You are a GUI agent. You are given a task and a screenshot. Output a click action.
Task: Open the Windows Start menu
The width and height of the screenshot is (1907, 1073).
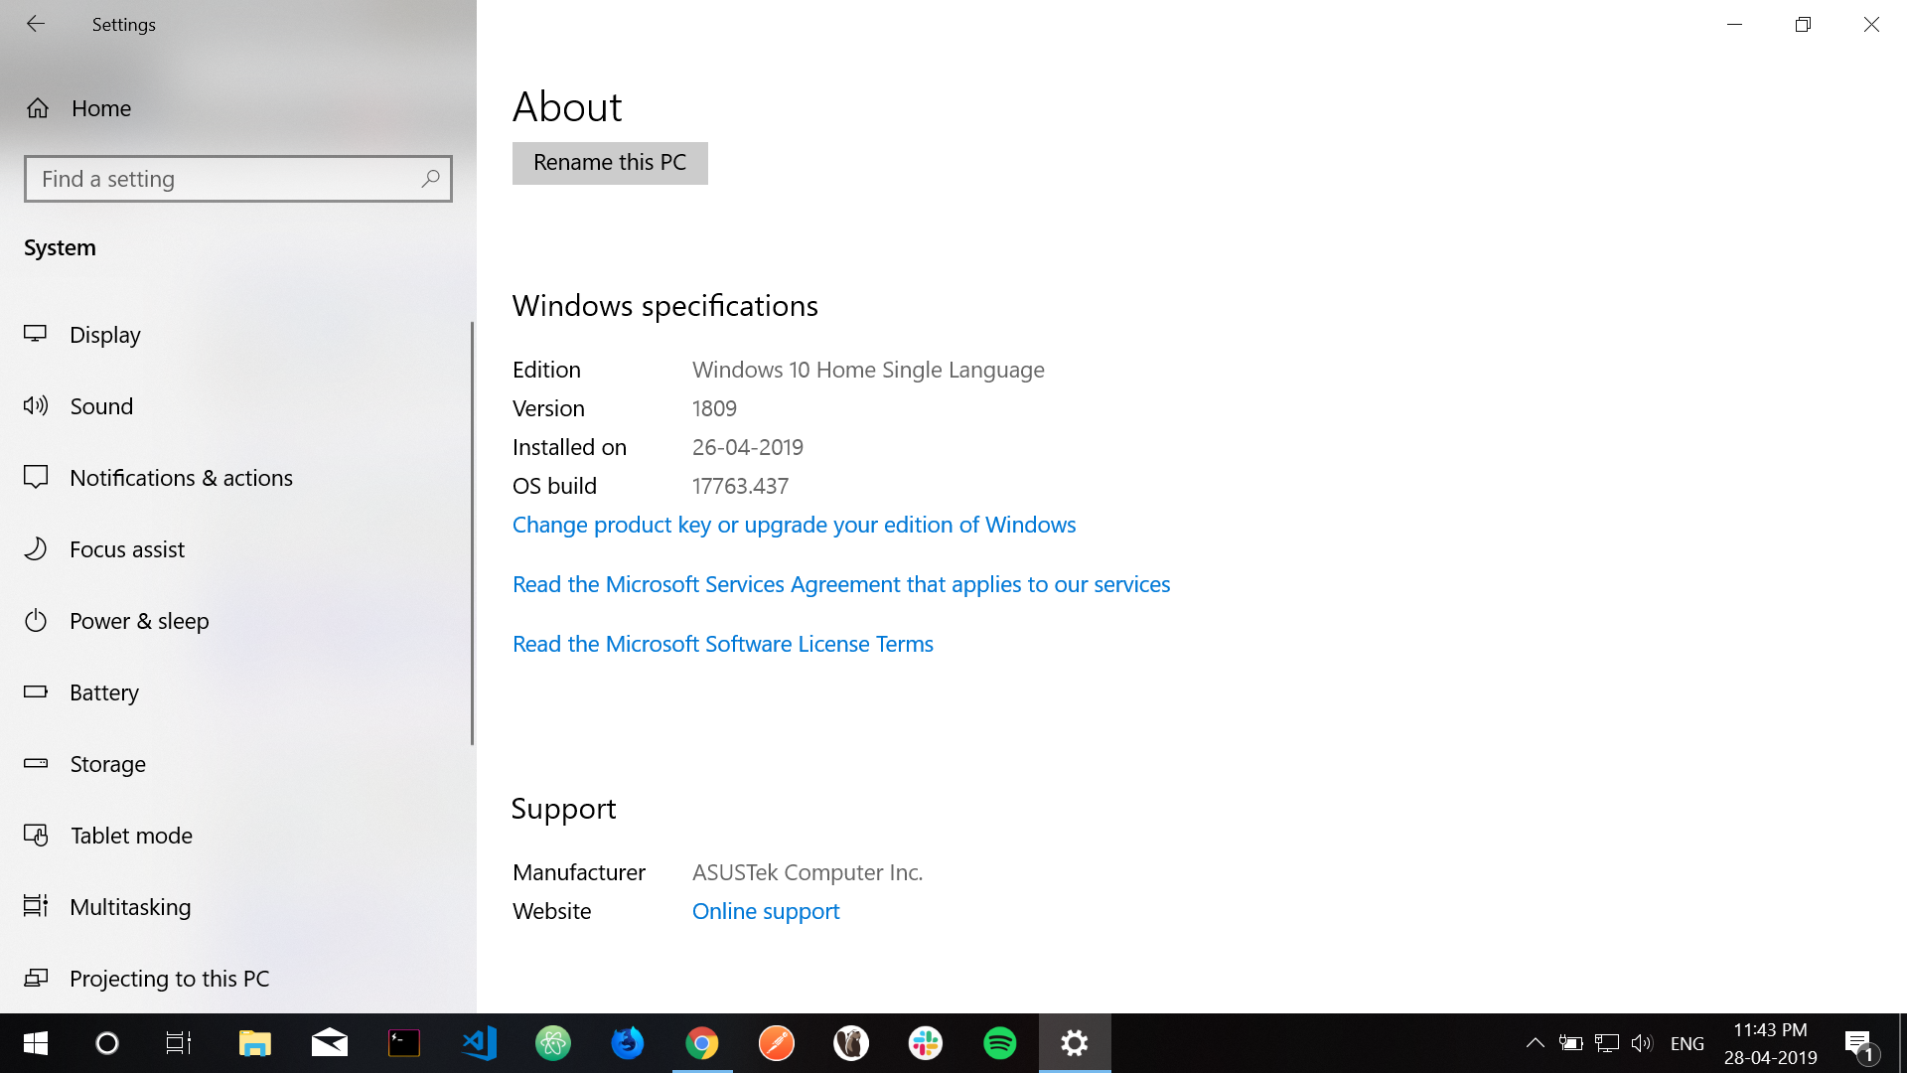coord(36,1043)
